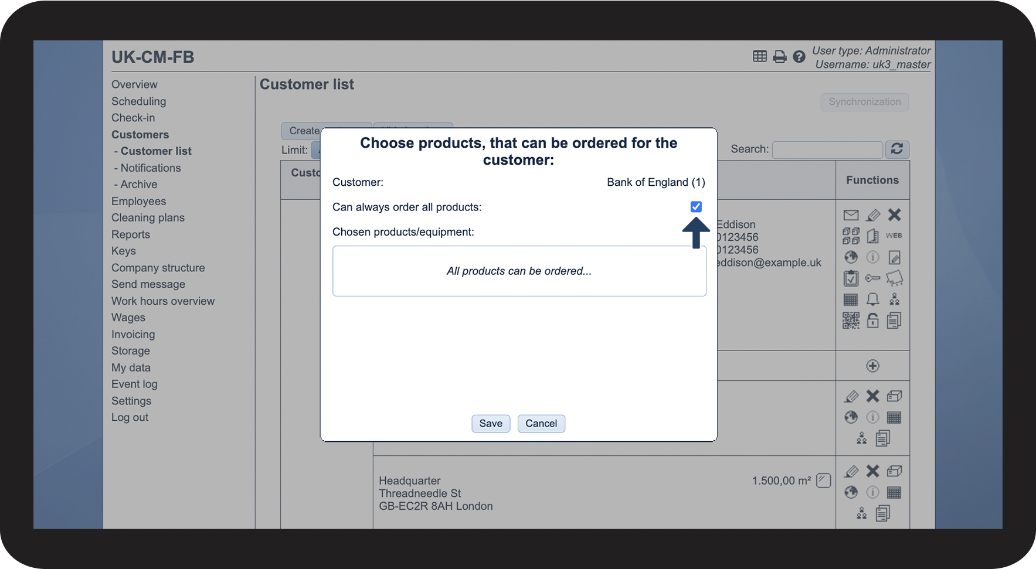Click the pencil edit icon in Eddison row

[x=873, y=215]
